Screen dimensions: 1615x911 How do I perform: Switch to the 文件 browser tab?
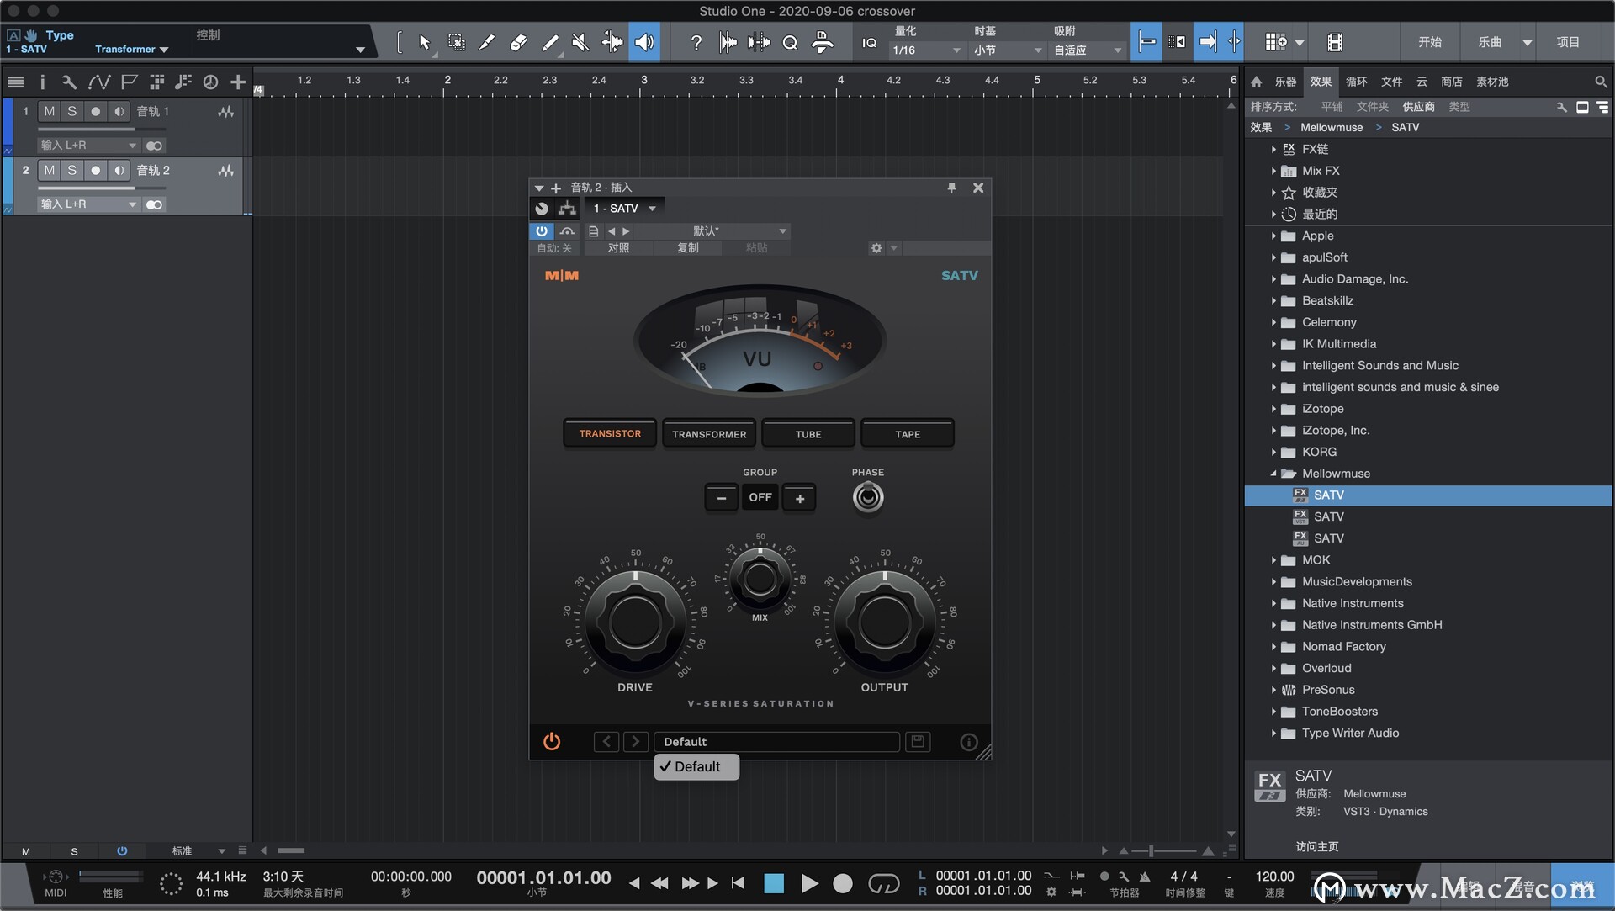[x=1391, y=82]
